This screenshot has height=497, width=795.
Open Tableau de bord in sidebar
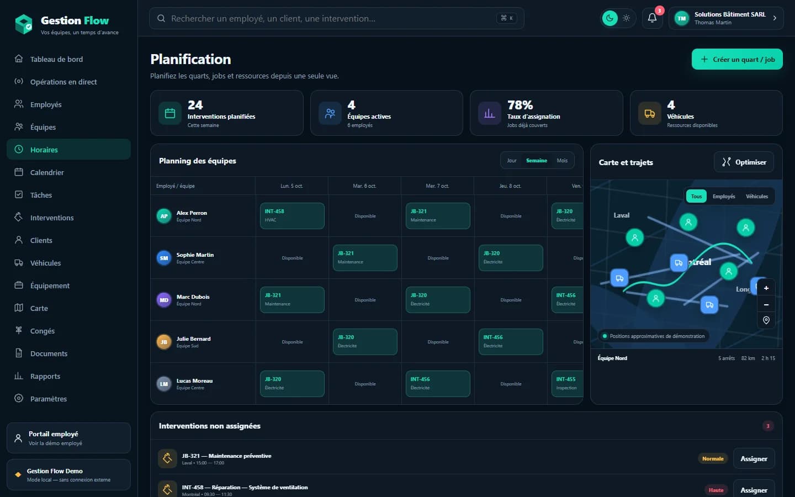coord(68,59)
